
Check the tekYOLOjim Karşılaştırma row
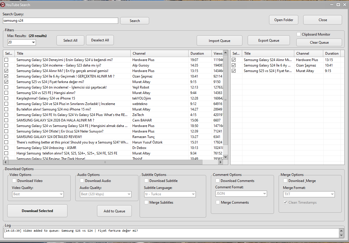pos(6,98)
